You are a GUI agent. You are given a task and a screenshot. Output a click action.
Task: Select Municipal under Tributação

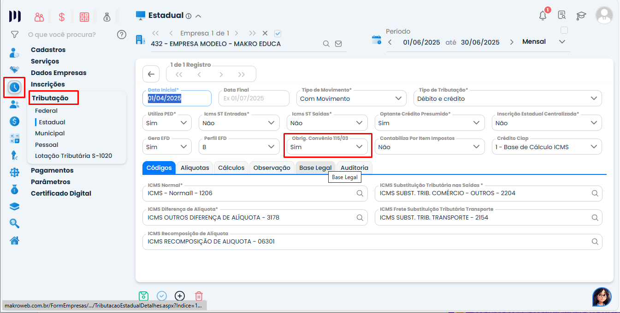click(50, 133)
